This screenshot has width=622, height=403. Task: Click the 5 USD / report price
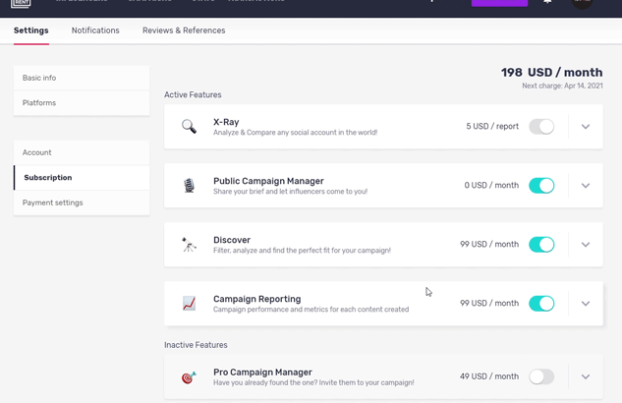coord(492,126)
